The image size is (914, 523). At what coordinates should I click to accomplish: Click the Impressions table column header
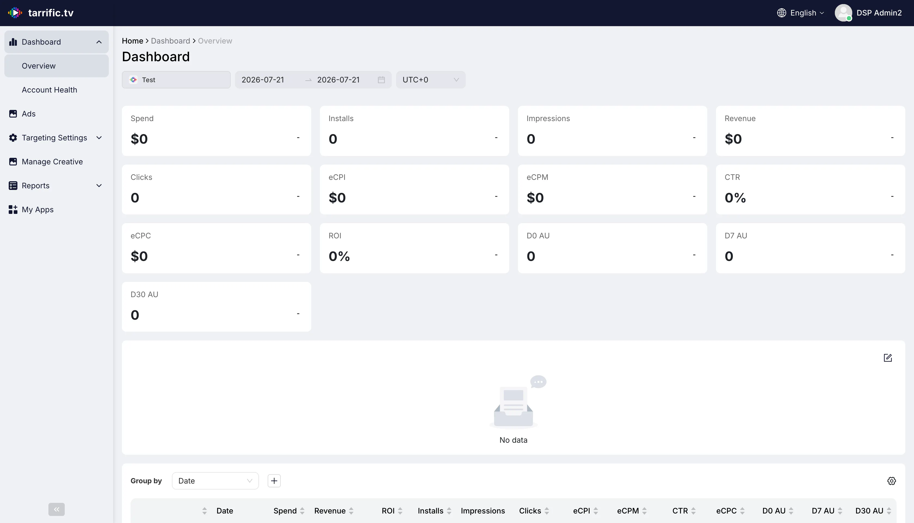(x=483, y=511)
